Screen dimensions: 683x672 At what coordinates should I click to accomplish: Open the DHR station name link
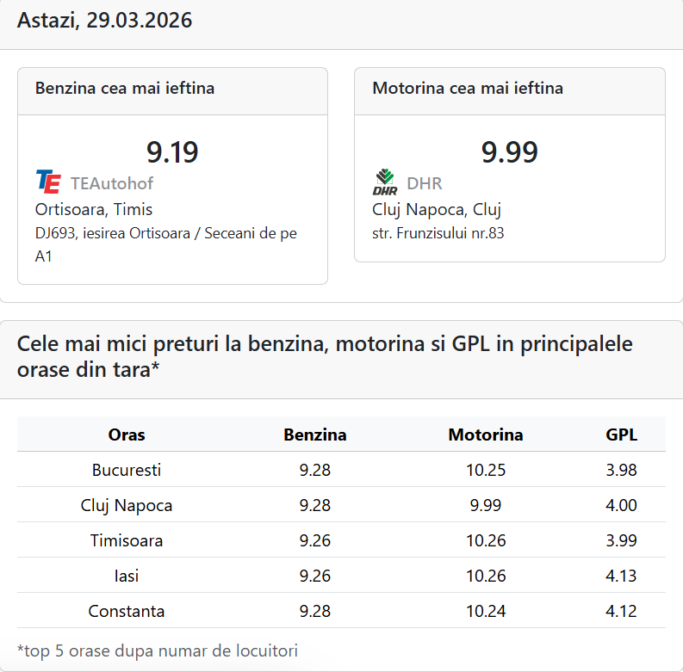(x=424, y=183)
